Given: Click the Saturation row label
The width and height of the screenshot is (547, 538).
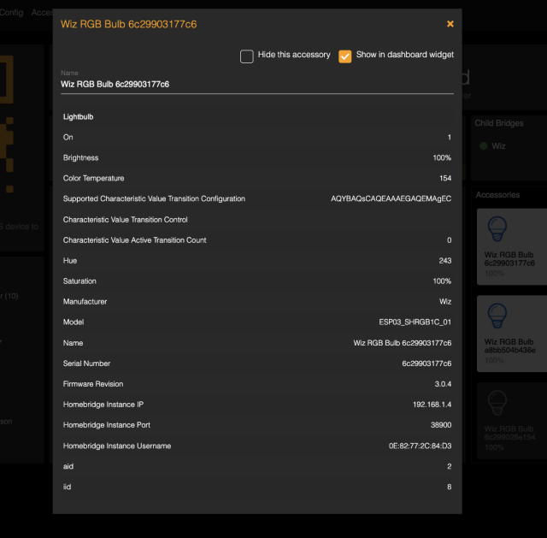Looking at the screenshot, I should coord(79,281).
